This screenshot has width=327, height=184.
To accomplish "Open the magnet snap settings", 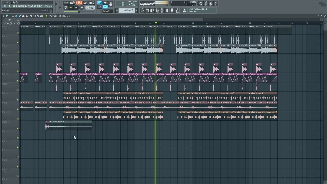I will (x=7, y=16).
